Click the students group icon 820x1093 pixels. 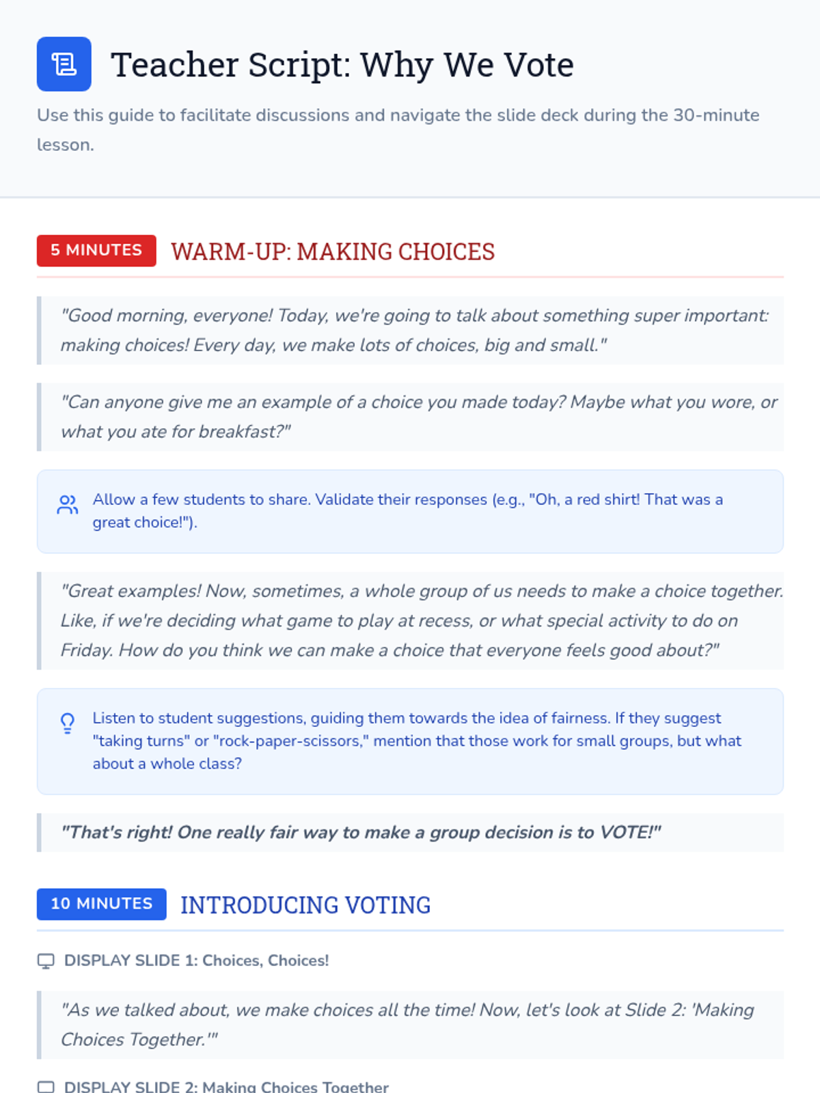(67, 505)
